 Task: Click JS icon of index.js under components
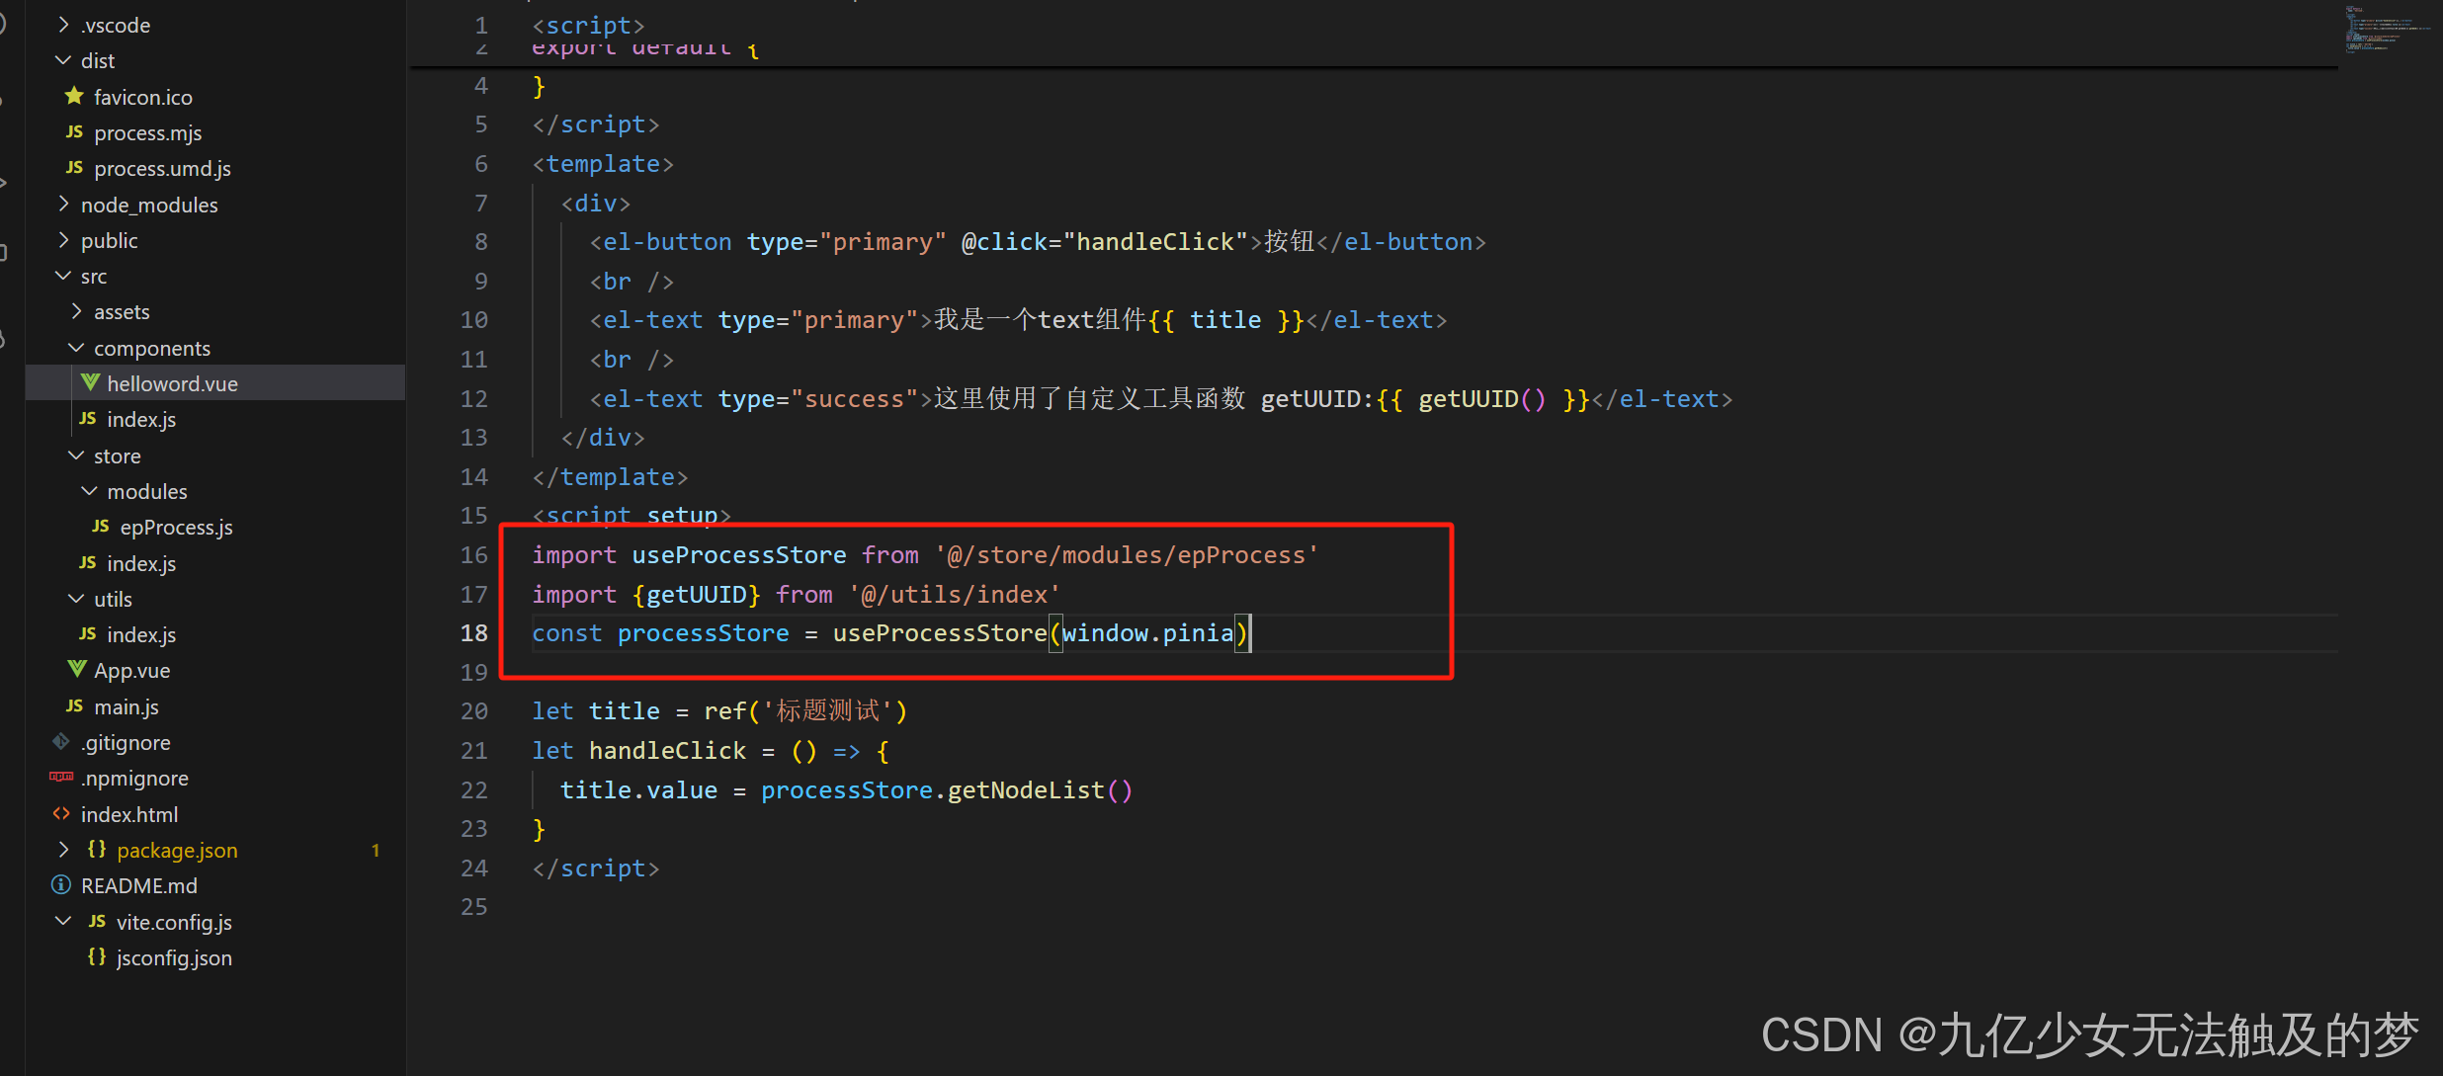[x=87, y=419]
